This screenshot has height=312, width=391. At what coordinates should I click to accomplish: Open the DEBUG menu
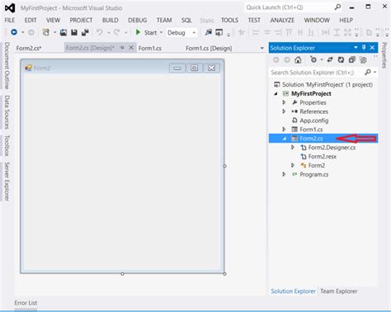pyautogui.click(x=138, y=20)
